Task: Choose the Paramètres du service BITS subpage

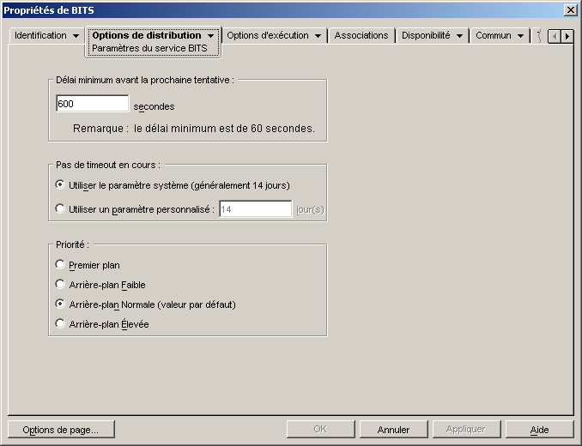Action: tap(149, 48)
